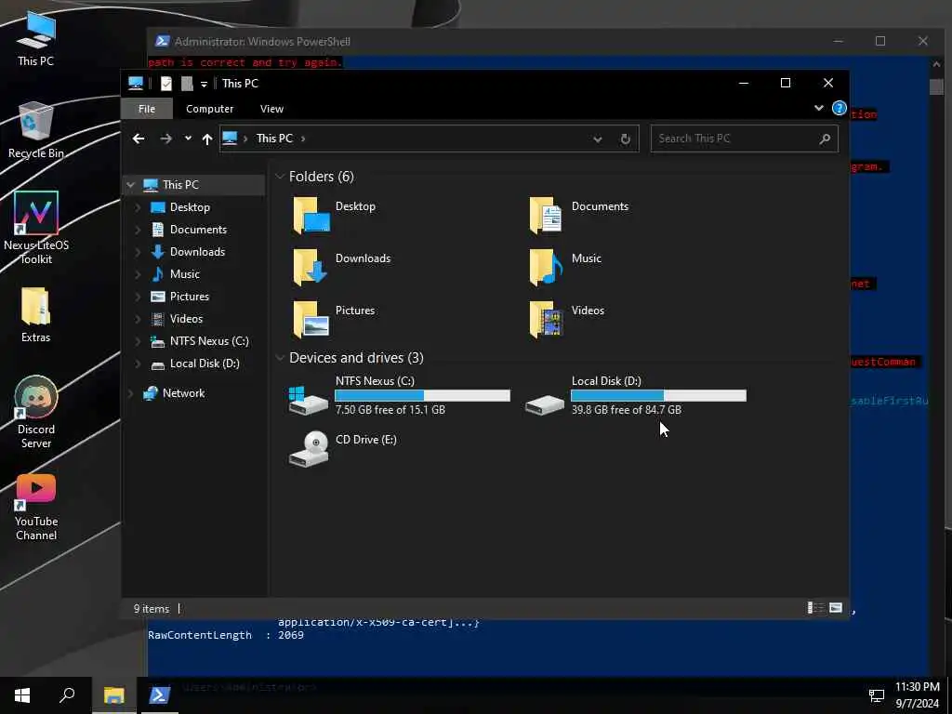Viewport: 952px width, 714px height.
Task: Select the Local Disk (D:) drive icon
Action: (545, 403)
